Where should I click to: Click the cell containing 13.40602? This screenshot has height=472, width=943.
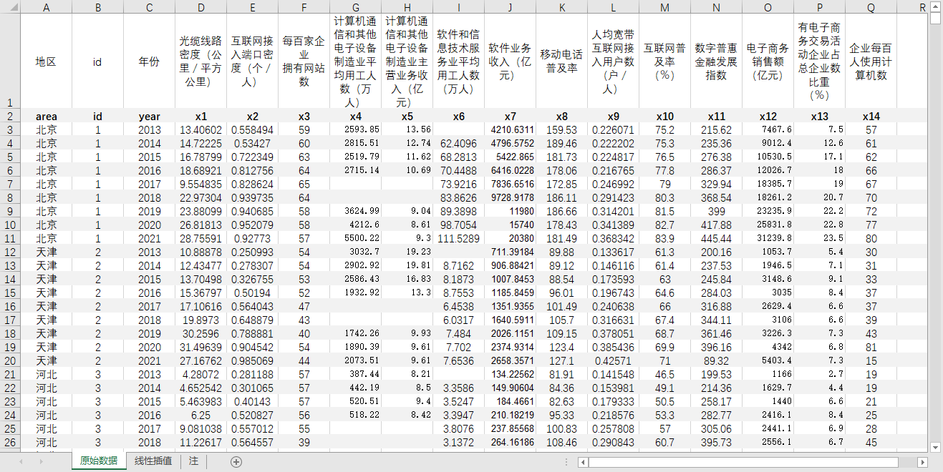tap(201, 129)
